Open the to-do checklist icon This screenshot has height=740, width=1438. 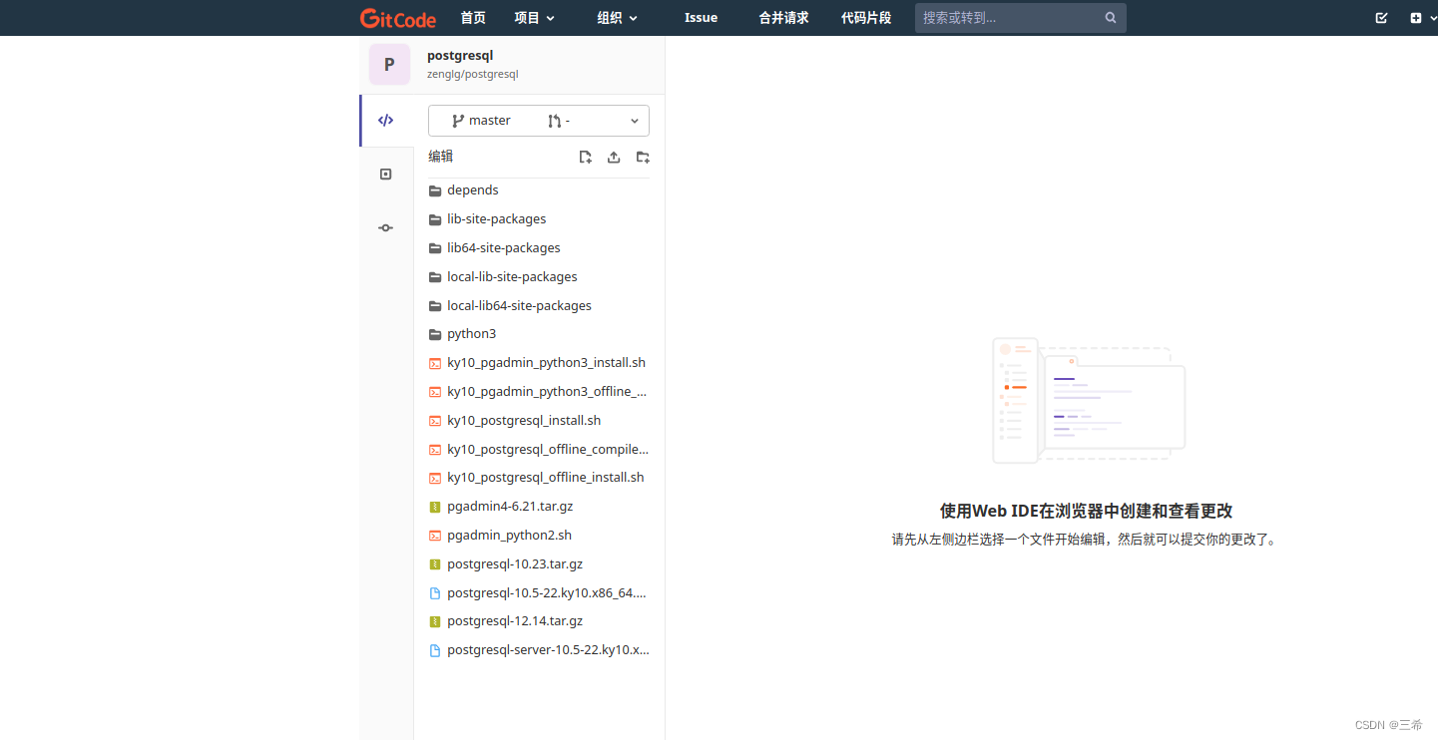[x=1381, y=18]
